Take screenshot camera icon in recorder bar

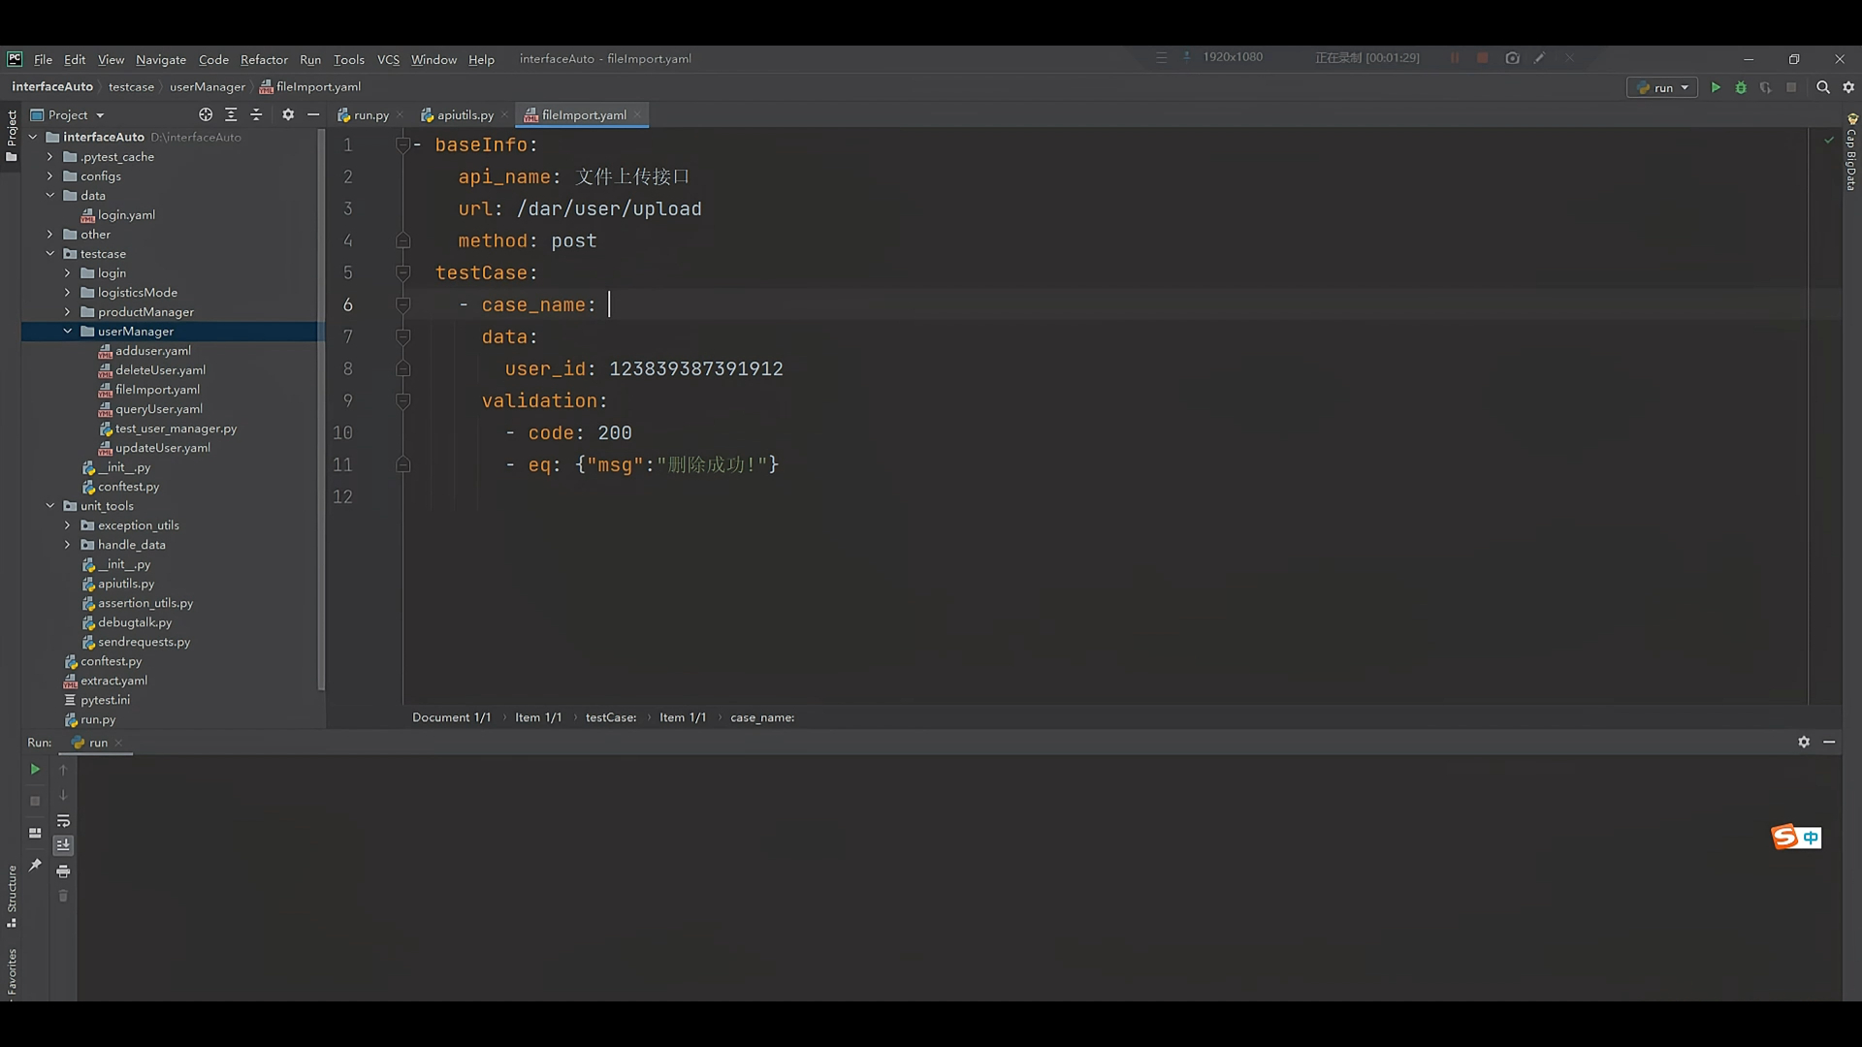1512,58
